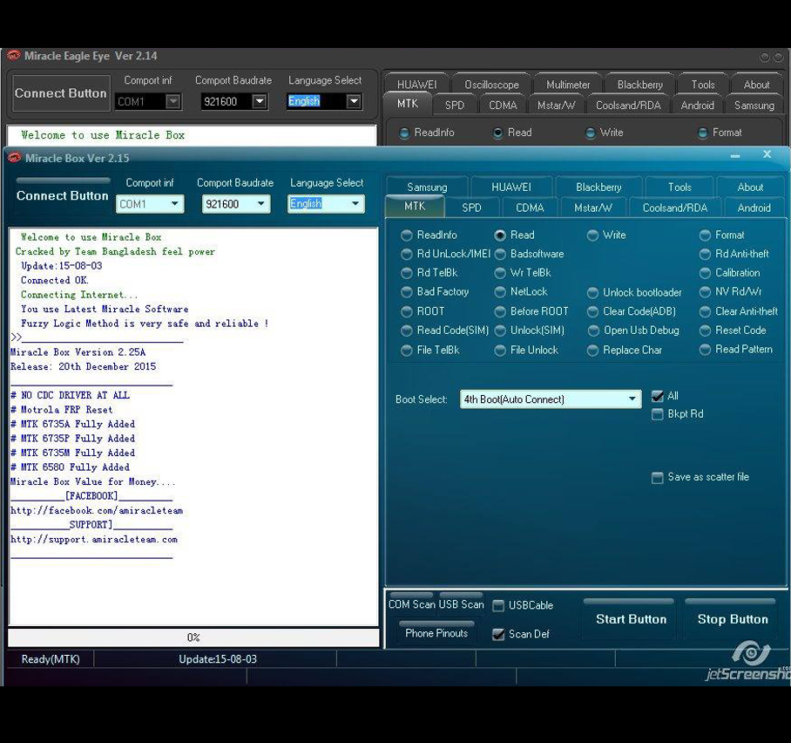Enable the Read Pattern option
This screenshot has width=791, height=743.
704,349
